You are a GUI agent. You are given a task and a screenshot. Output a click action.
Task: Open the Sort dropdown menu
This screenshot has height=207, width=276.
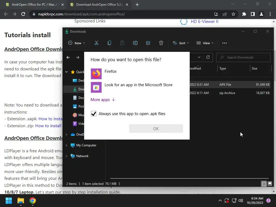[x=181, y=43]
